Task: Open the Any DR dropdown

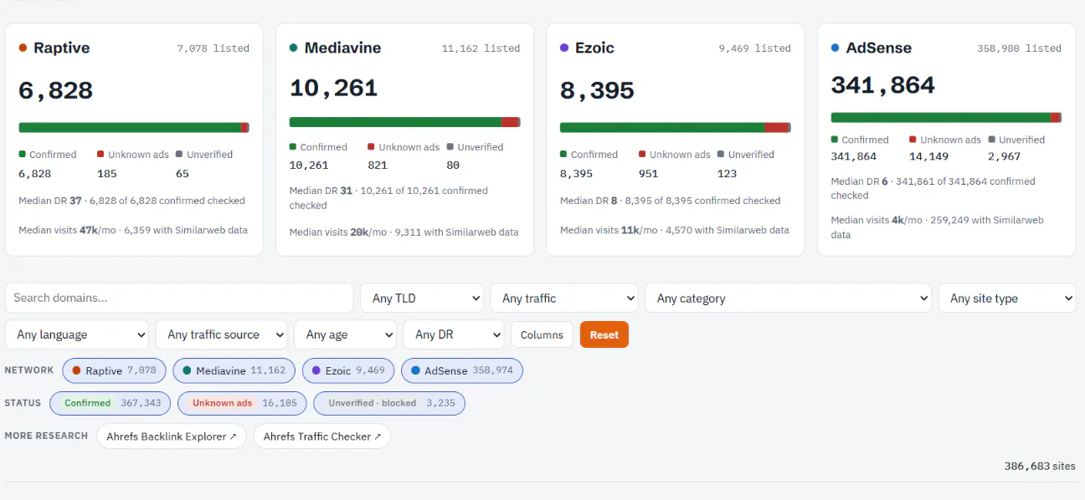Action: click(454, 334)
